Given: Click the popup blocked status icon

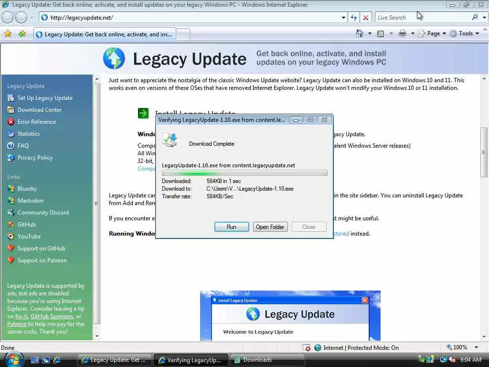Looking at the screenshot, I should click(x=307, y=348).
